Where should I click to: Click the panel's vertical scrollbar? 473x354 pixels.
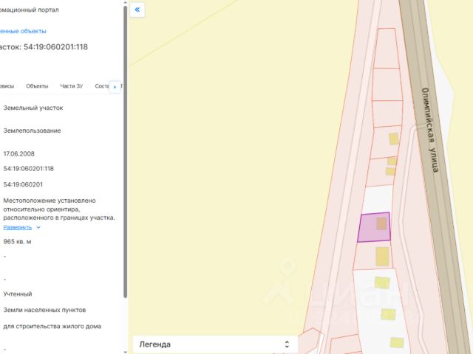coord(125,150)
